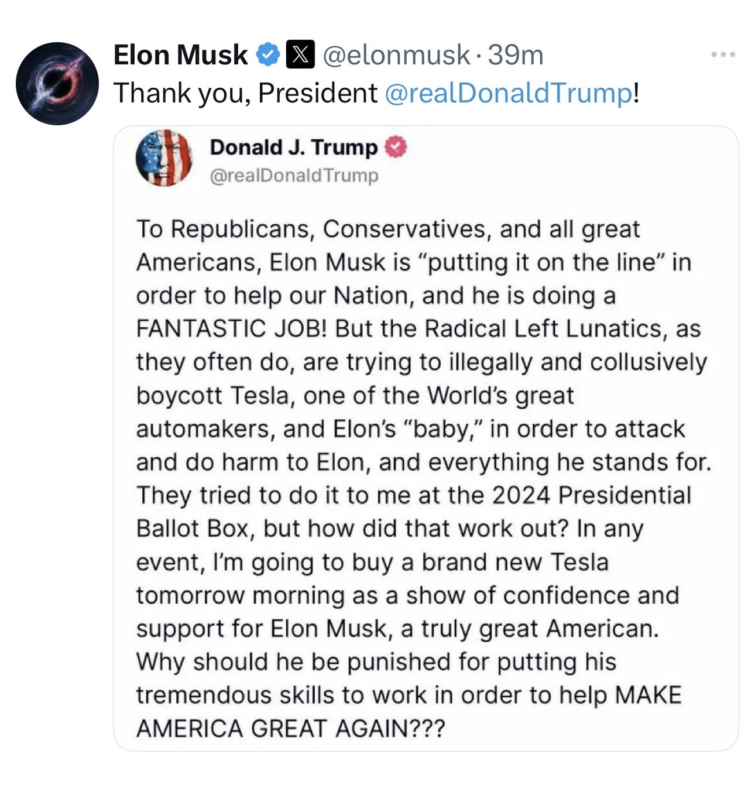Image resolution: width=755 pixels, height=788 pixels.
Task: Click the "brand new Tesla" phrase
Action: [x=515, y=562]
